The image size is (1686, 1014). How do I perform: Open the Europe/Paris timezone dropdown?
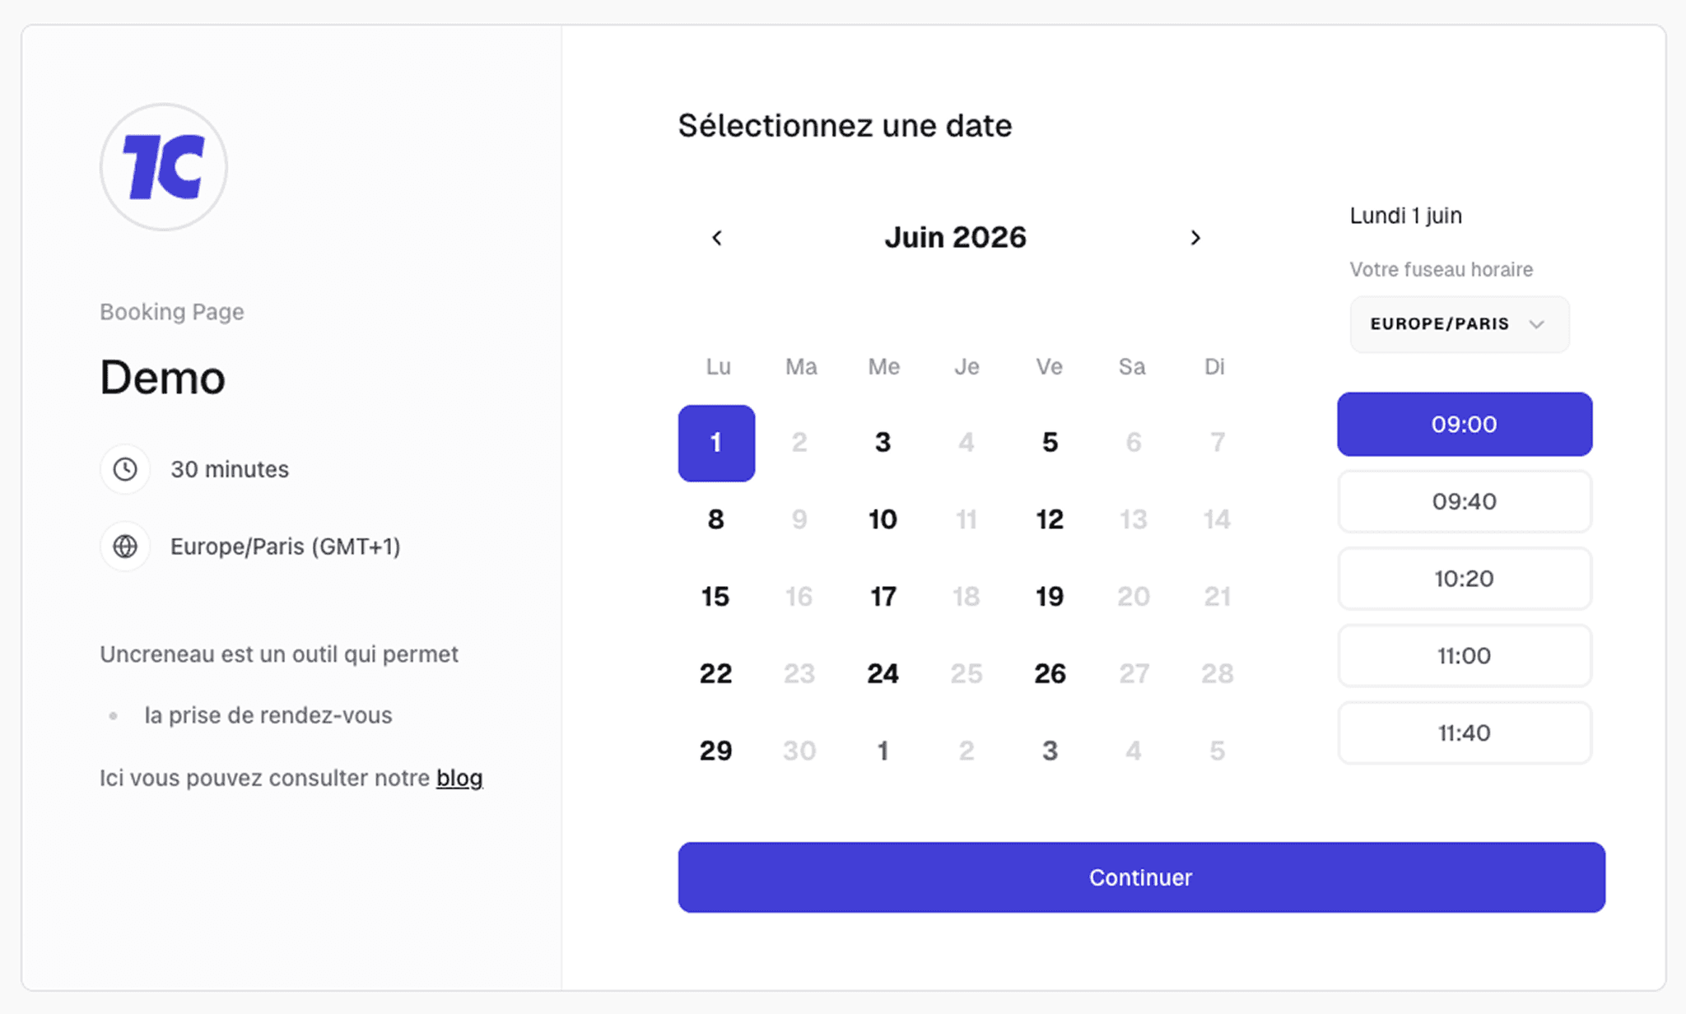pyautogui.click(x=1459, y=324)
